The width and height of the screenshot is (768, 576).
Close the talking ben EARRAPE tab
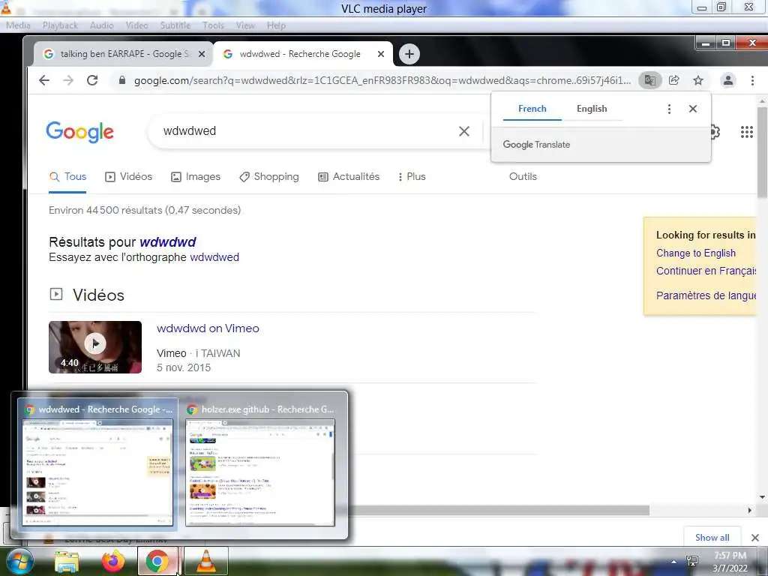tap(201, 54)
